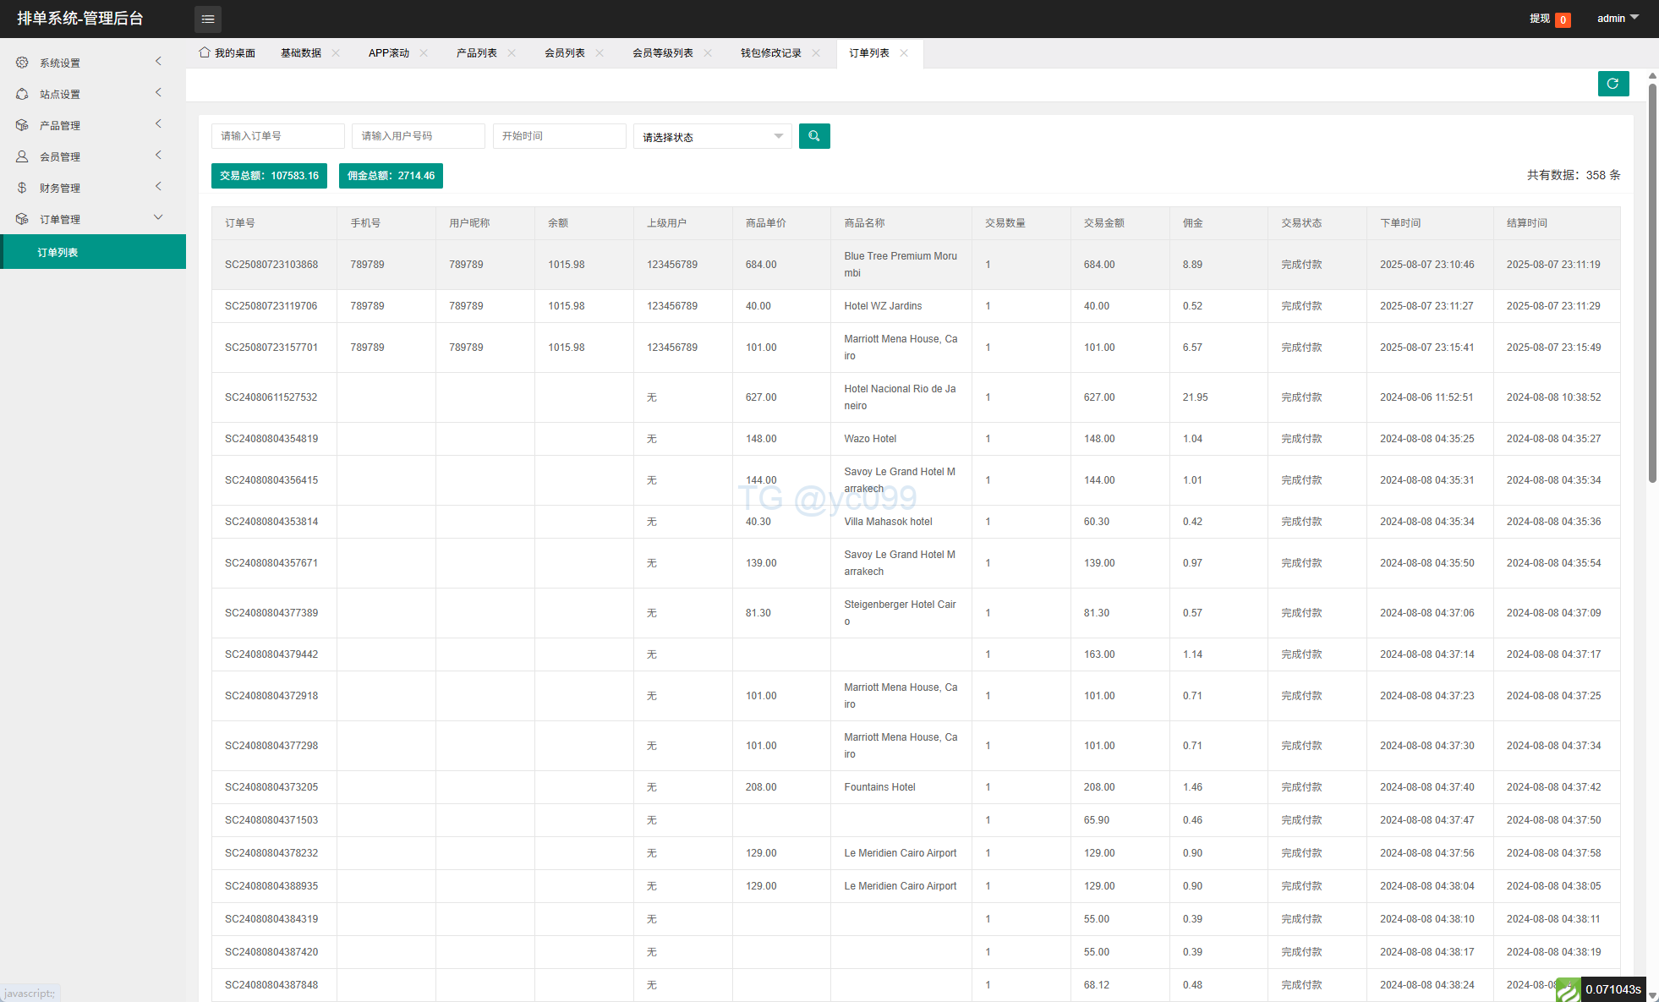Image resolution: width=1659 pixels, height=1002 pixels.
Task: Click the 财务管理 dollar icon
Action: [x=22, y=188]
